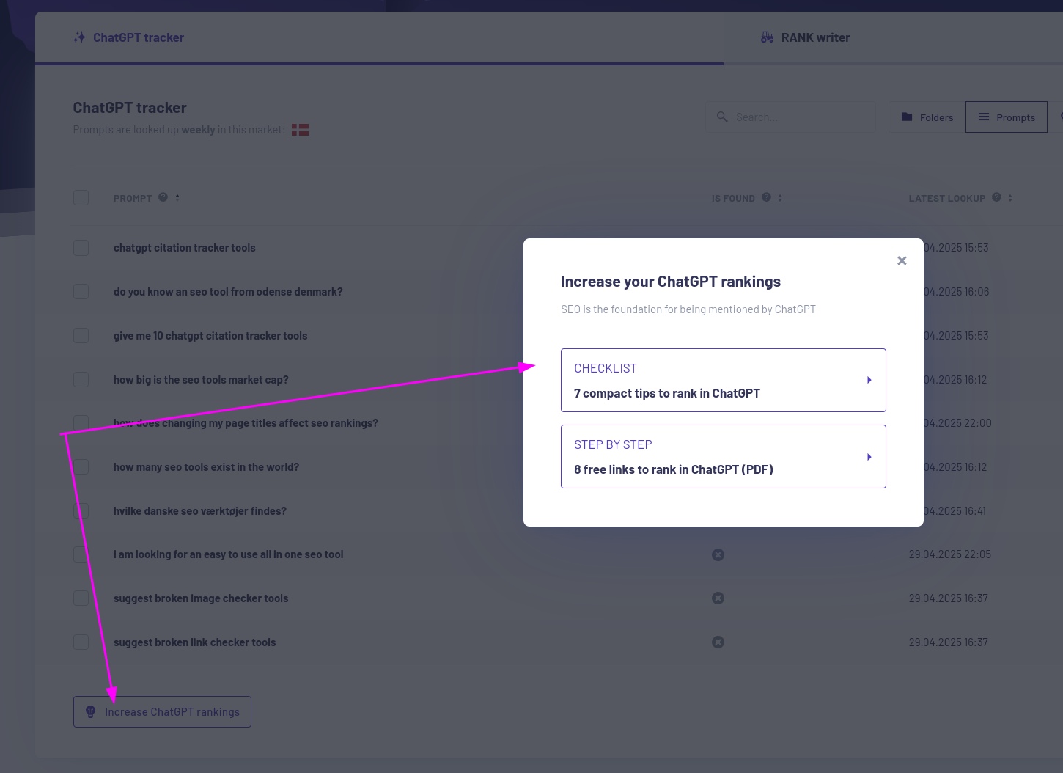
Task: Select the Prompts view button
Action: pos(1006,117)
